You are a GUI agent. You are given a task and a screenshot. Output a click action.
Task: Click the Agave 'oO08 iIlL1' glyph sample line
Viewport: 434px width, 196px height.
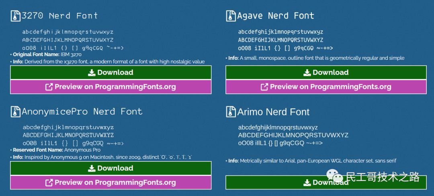[286, 48]
